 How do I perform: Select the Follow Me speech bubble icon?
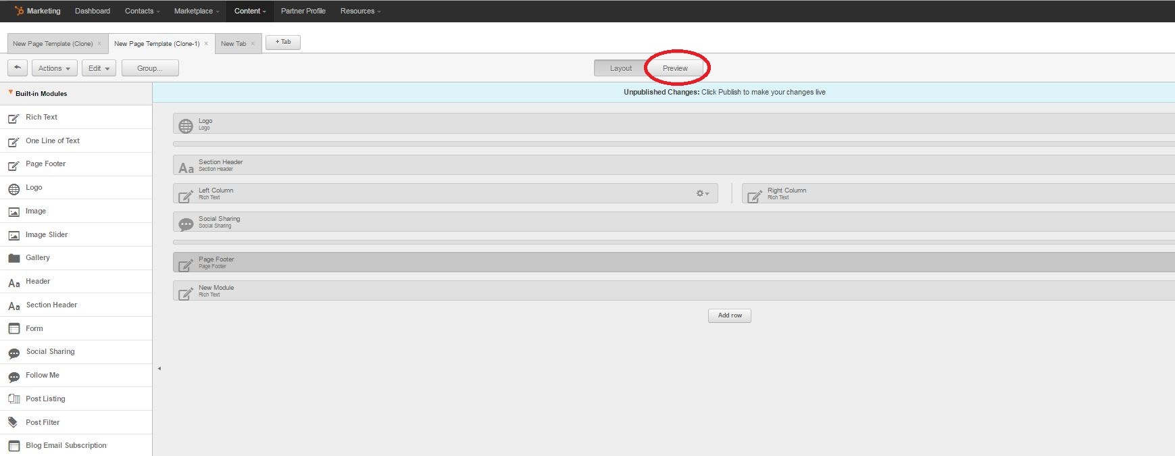14,376
